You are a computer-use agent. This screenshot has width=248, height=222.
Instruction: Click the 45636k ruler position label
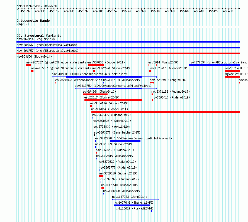coord(127,11)
